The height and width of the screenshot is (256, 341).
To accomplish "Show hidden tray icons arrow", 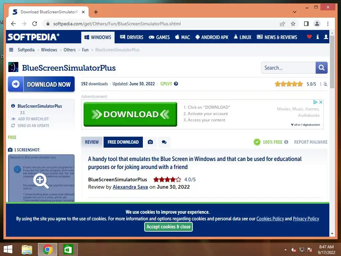I will tap(285, 250).
